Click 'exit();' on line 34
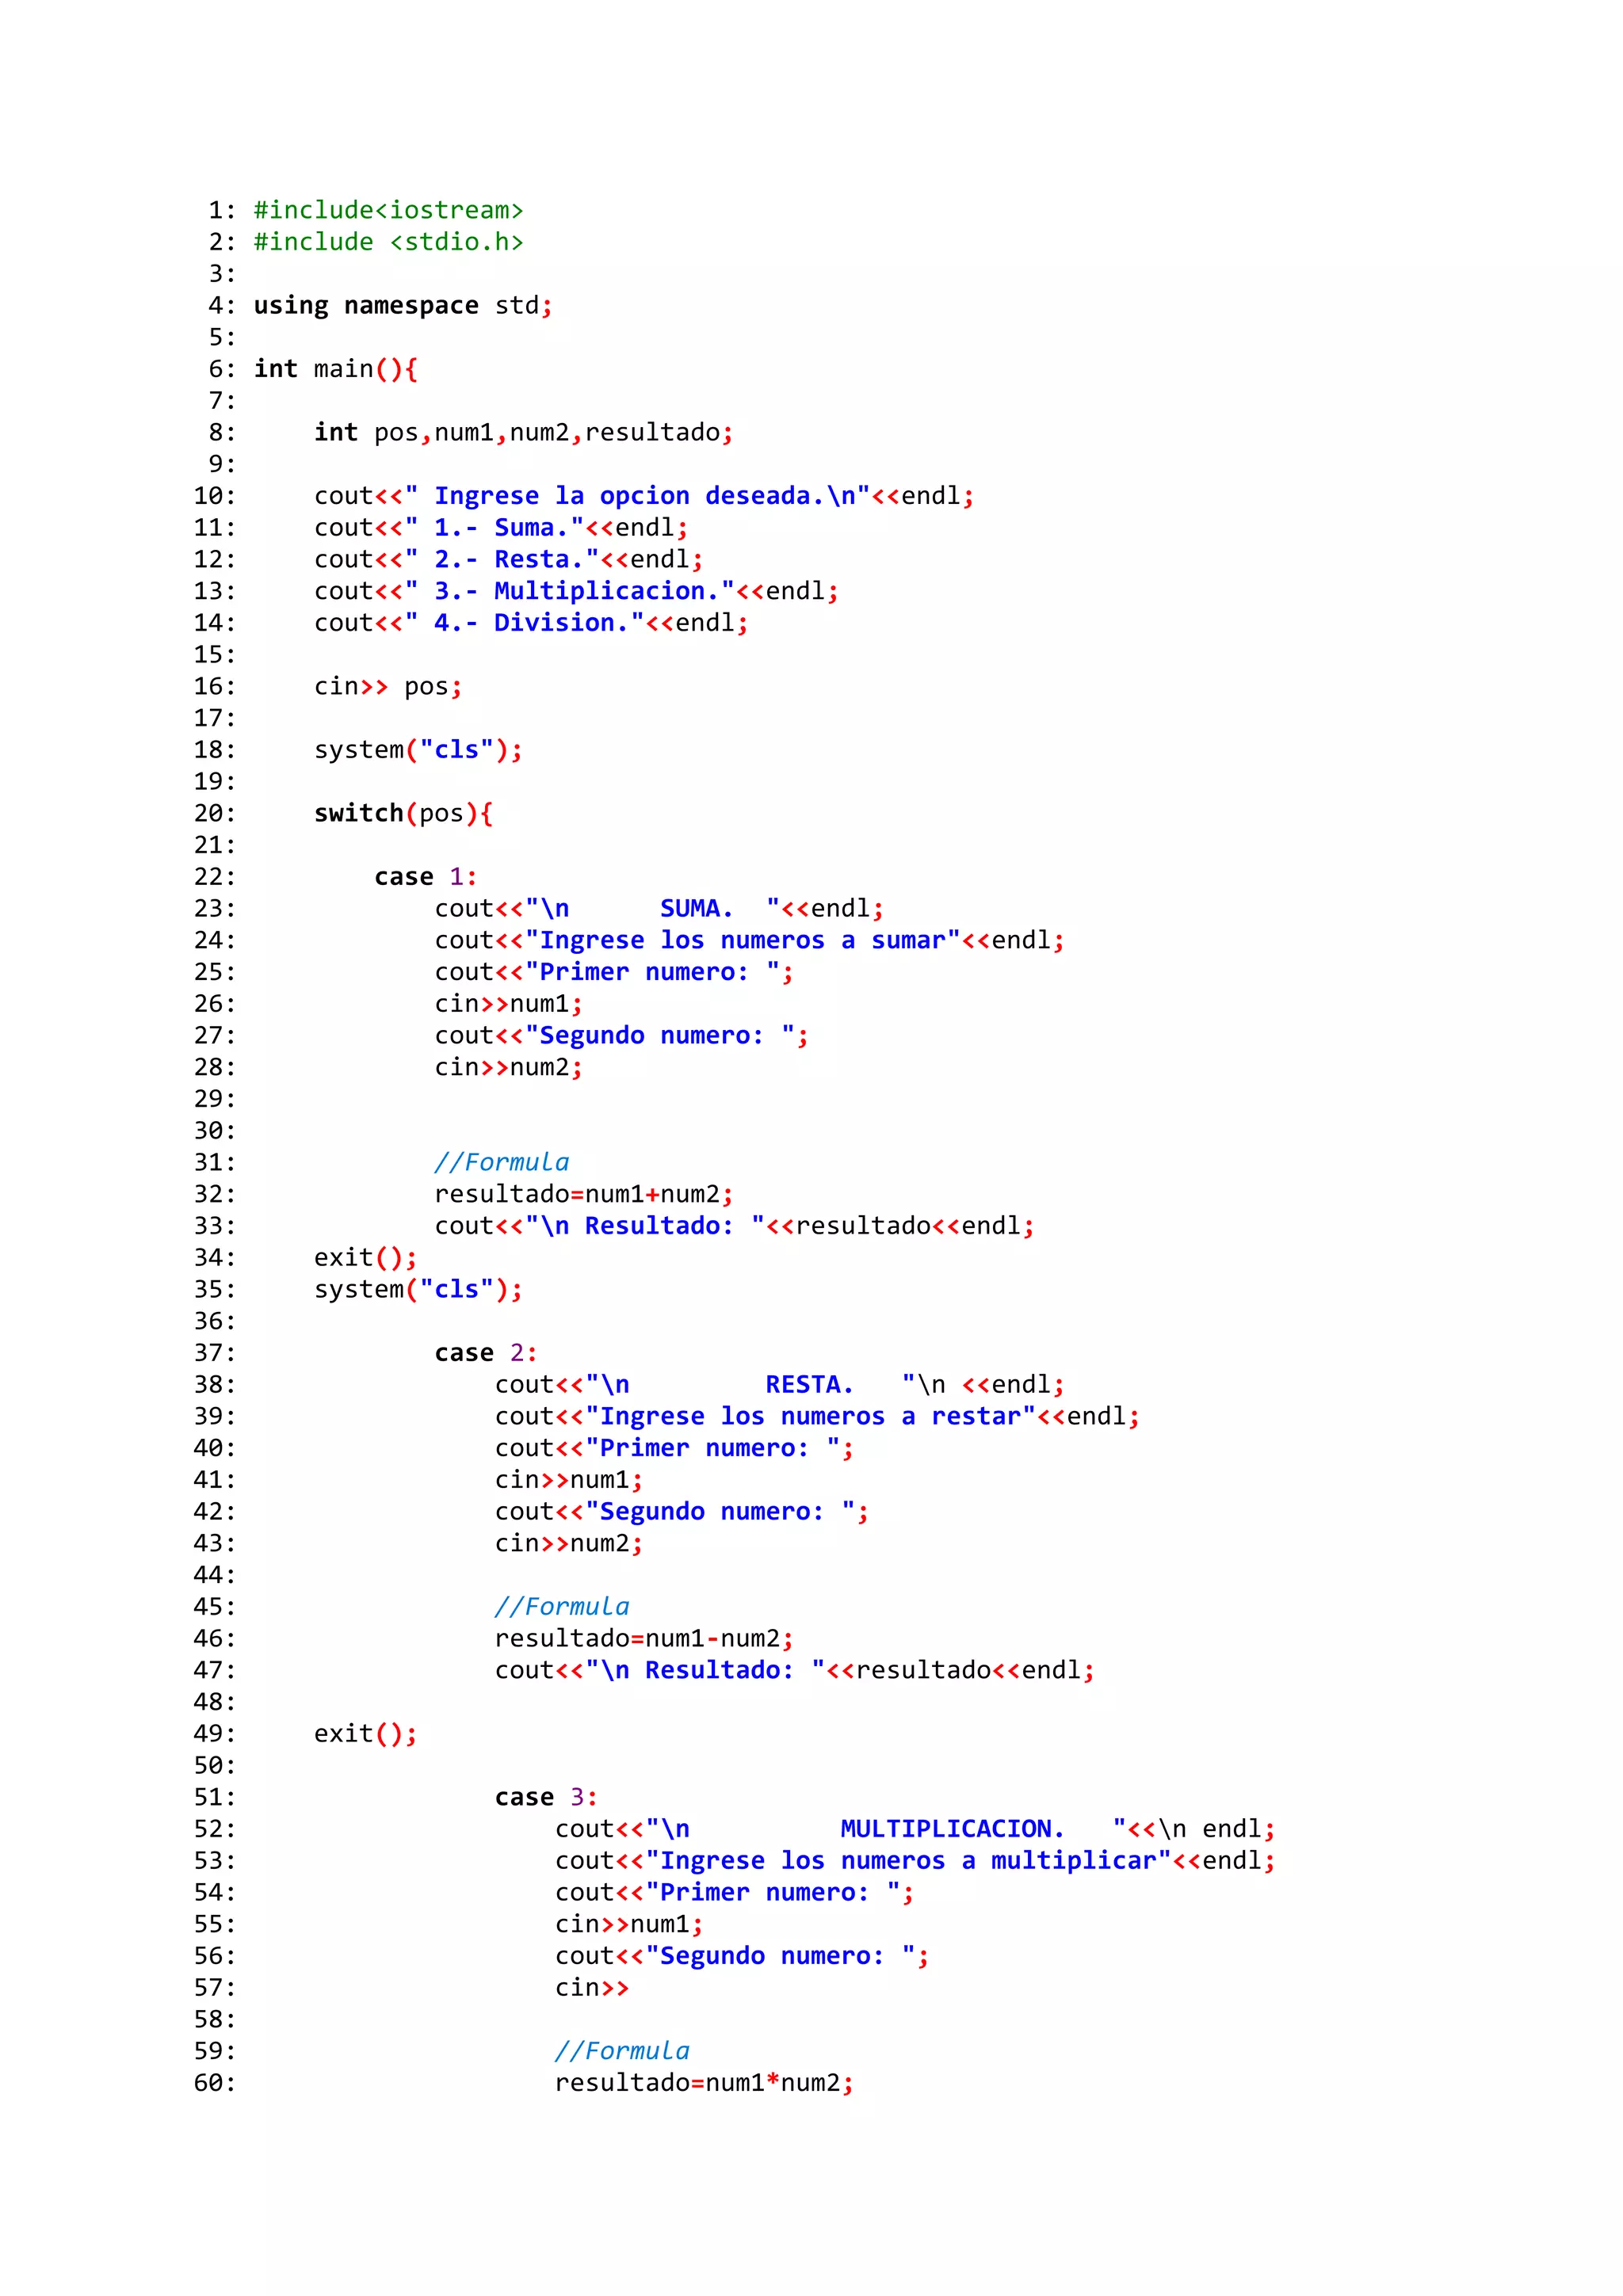1623x2296 pixels. pyautogui.click(x=365, y=1258)
